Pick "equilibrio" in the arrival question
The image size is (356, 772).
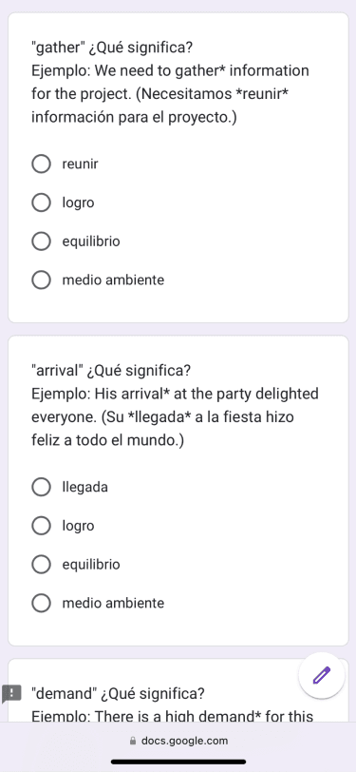[42, 564]
